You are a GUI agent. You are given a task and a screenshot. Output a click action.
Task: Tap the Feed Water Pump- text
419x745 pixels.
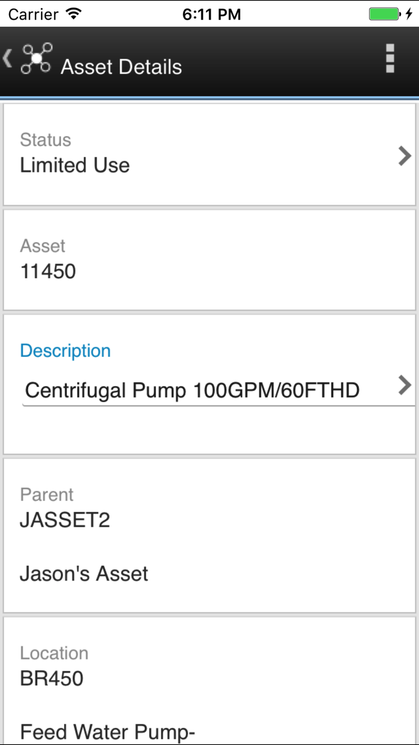108,732
